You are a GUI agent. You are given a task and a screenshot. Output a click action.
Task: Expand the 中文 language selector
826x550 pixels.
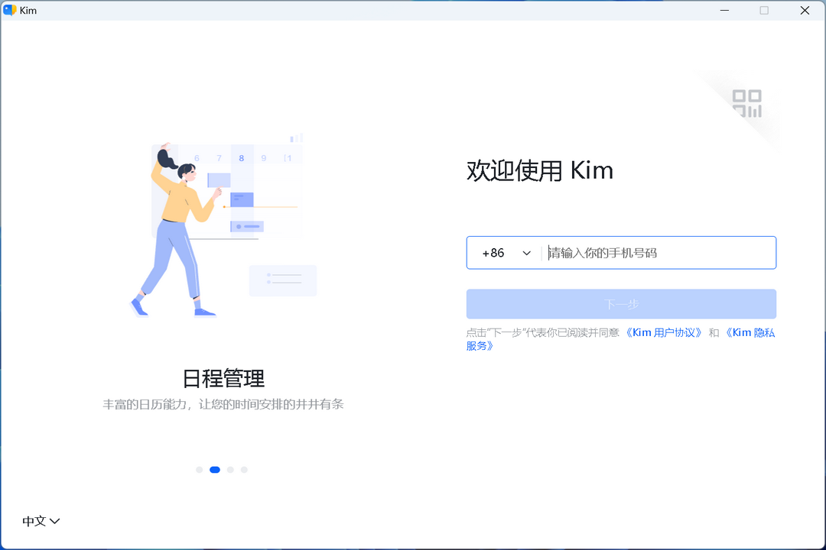(x=41, y=521)
